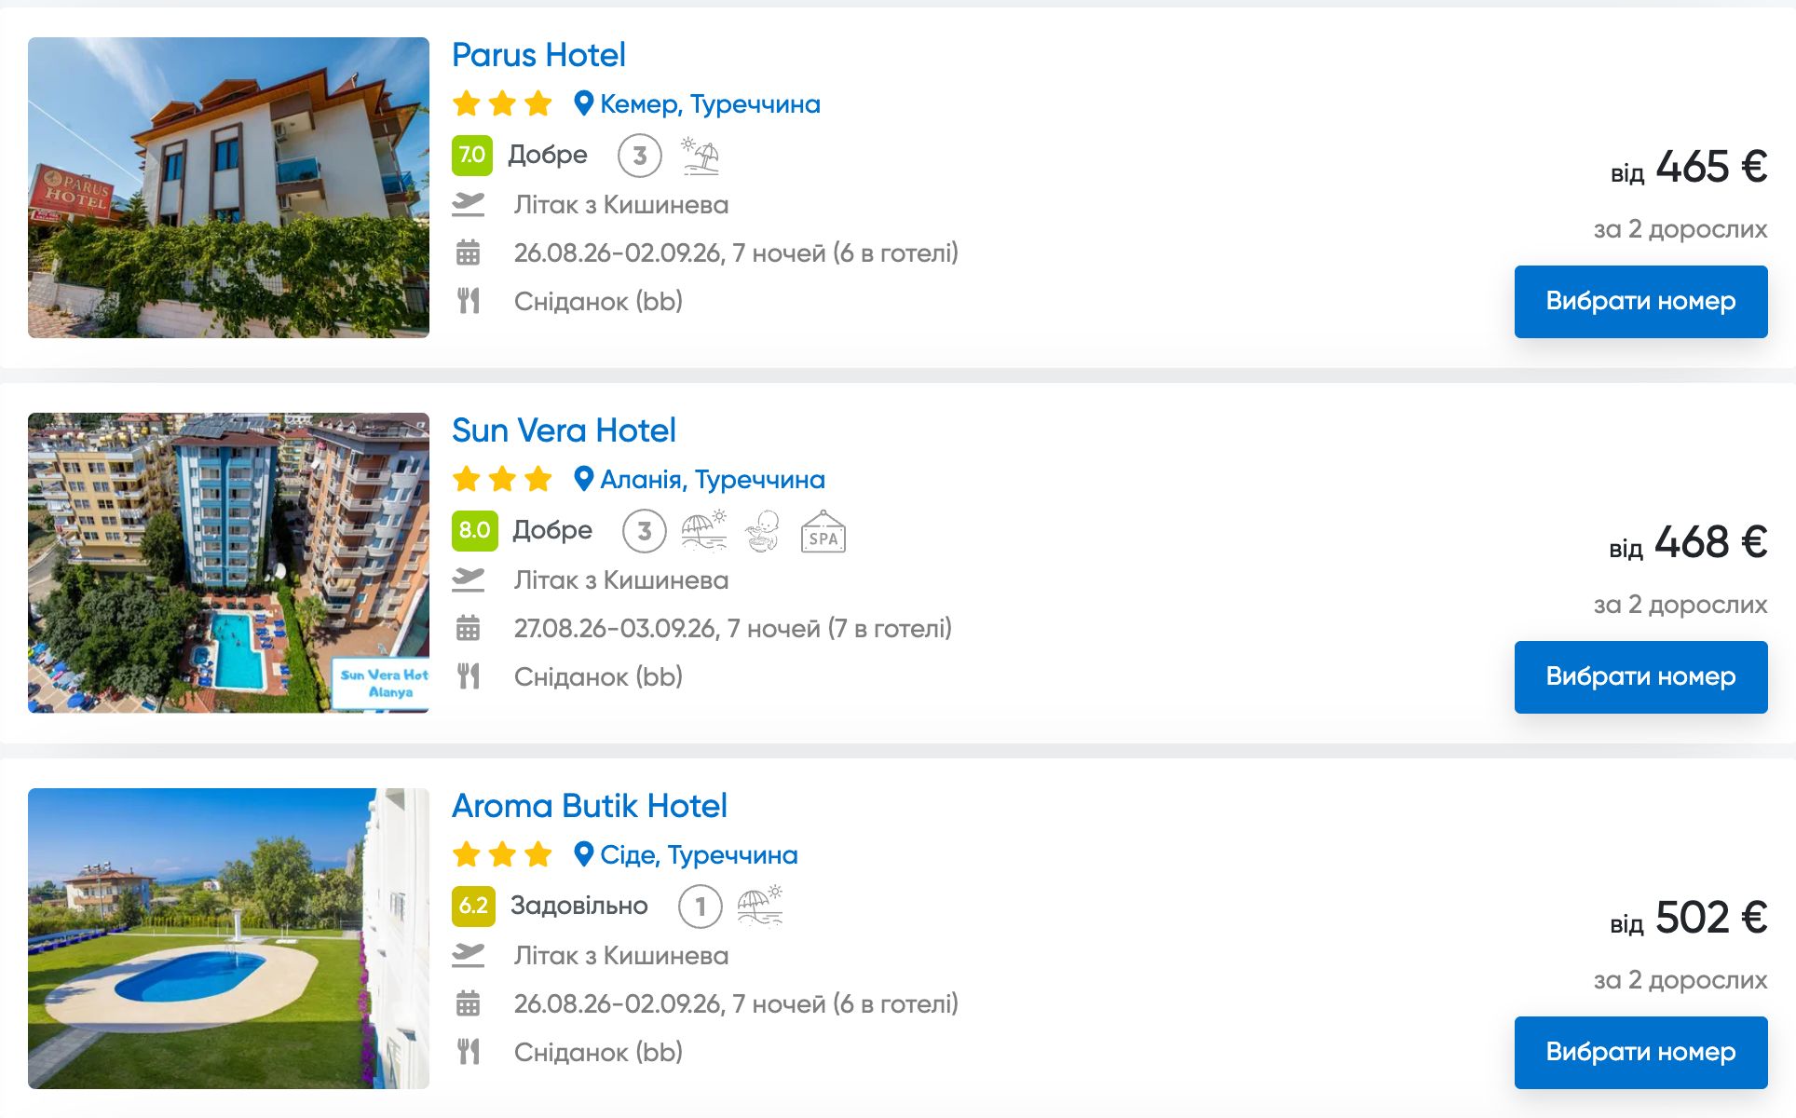Click the 7.0 rating badge of Parus Hotel
The height and width of the screenshot is (1118, 1796).
472,155
